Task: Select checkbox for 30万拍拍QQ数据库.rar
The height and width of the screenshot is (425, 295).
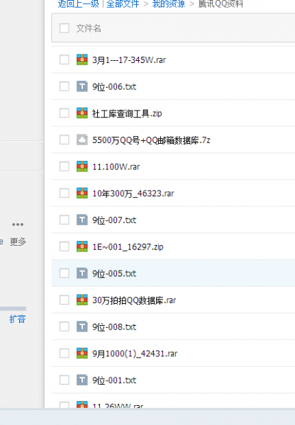Action: (x=65, y=300)
